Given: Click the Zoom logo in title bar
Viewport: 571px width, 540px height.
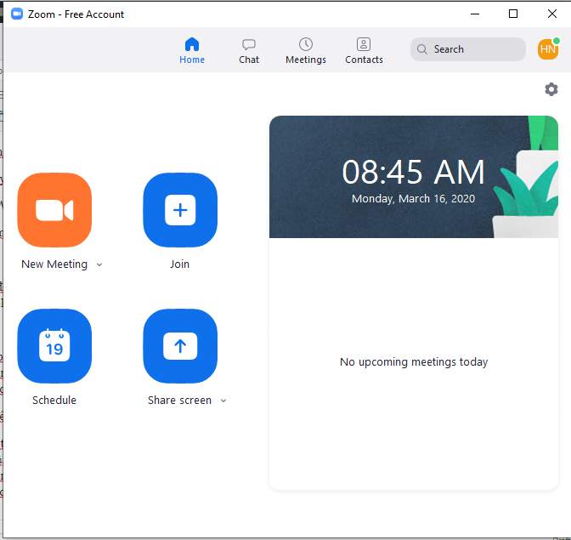Looking at the screenshot, I should 16,14.
